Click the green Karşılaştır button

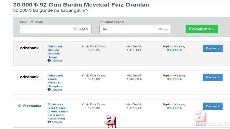pos(202,29)
